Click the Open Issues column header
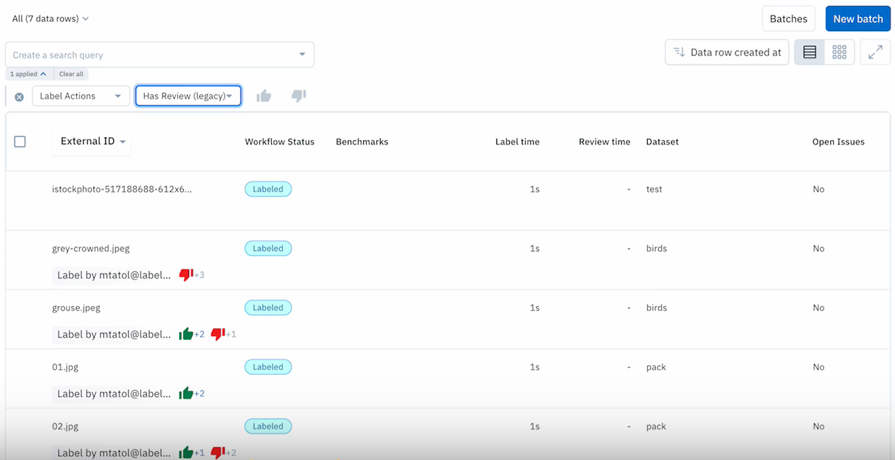The height and width of the screenshot is (460, 895). tap(838, 141)
